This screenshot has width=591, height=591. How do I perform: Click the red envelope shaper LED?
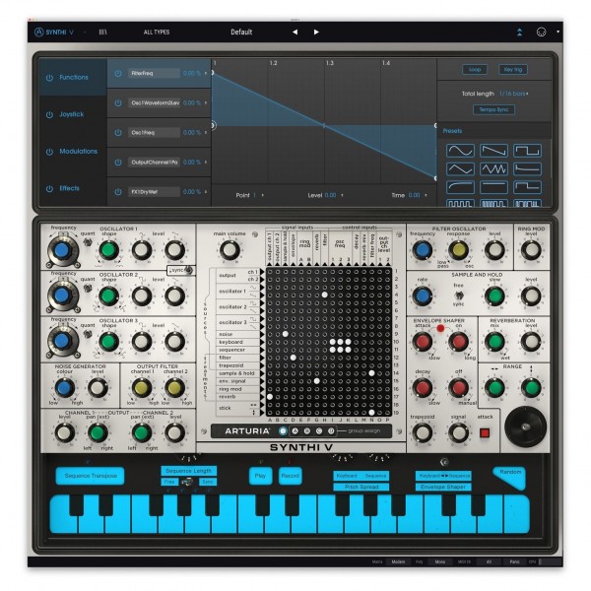pos(440,328)
